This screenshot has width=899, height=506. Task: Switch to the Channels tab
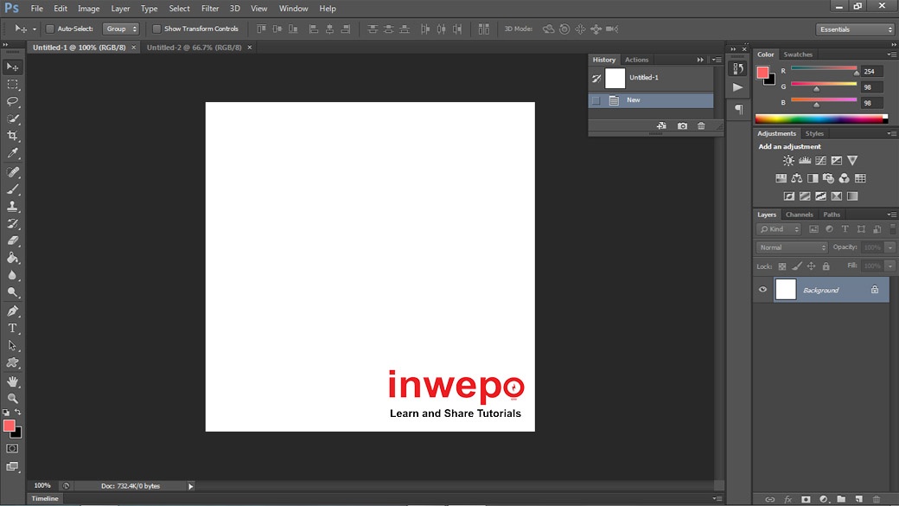coord(799,215)
